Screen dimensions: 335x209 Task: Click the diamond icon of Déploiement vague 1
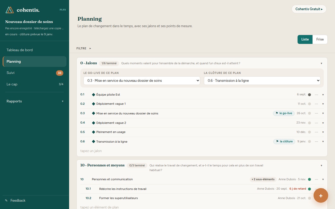pos(93,104)
